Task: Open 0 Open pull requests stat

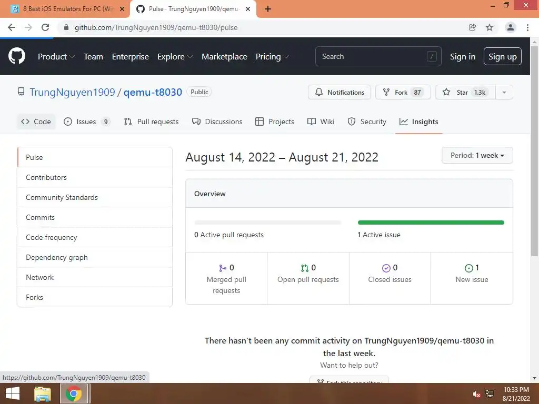Action: (308, 279)
